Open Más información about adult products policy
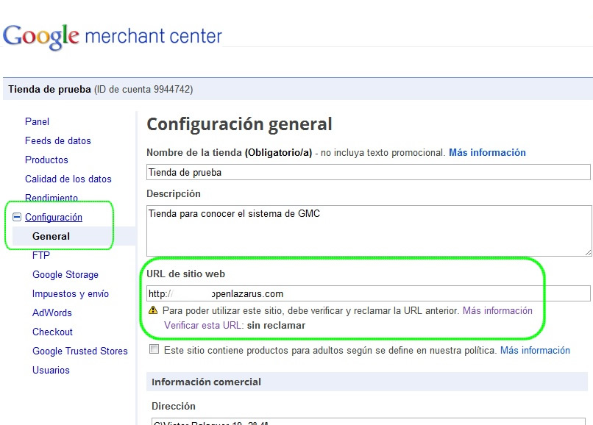The image size is (593, 425). [535, 351]
